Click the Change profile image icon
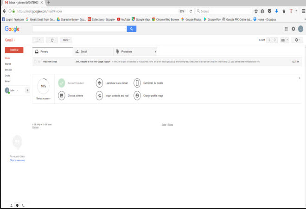Screen dimensions: 306x209 click(x=137, y=95)
